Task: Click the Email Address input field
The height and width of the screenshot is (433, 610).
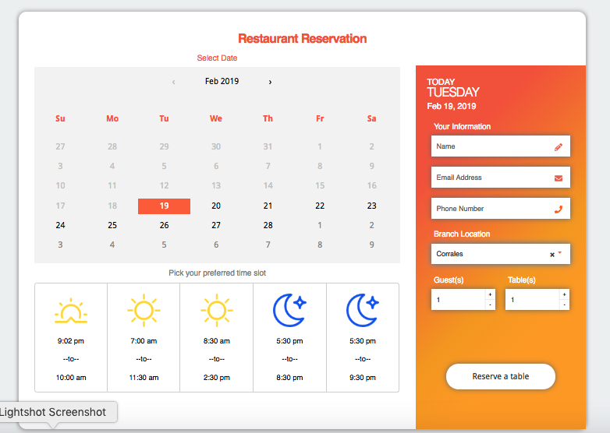Action: [x=491, y=178]
